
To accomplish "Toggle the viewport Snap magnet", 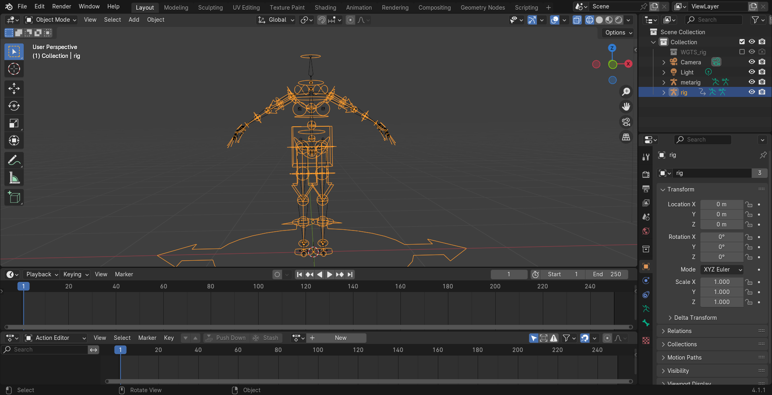I will pos(322,20).
